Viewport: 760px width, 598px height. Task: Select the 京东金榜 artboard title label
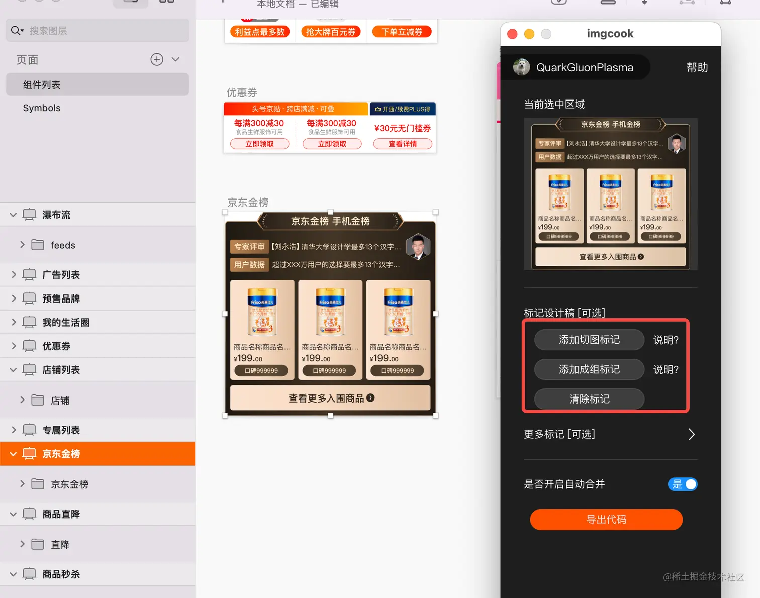248,203
